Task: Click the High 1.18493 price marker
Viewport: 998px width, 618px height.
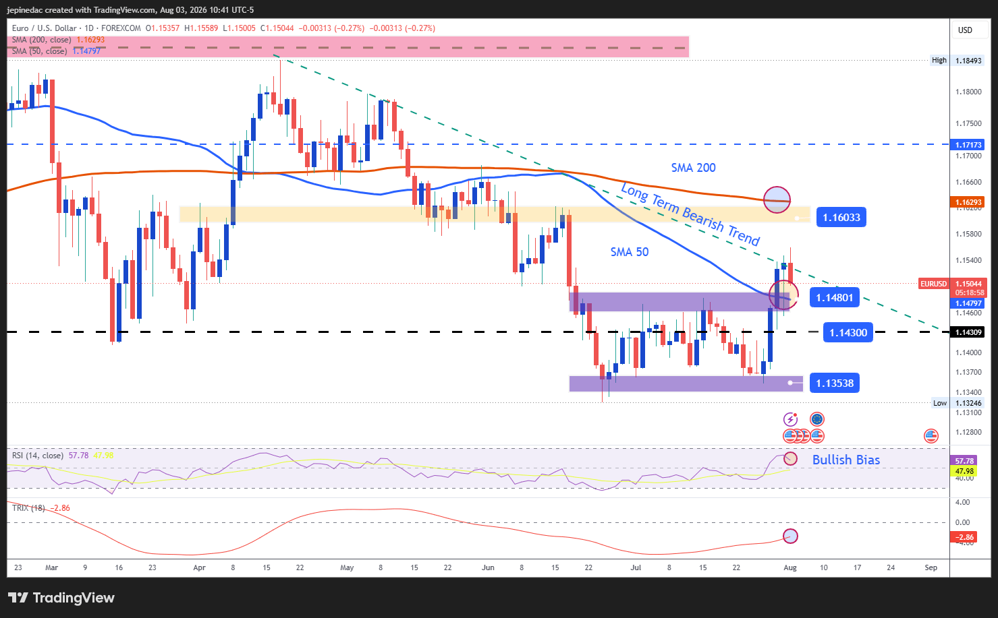Action: 957,60
